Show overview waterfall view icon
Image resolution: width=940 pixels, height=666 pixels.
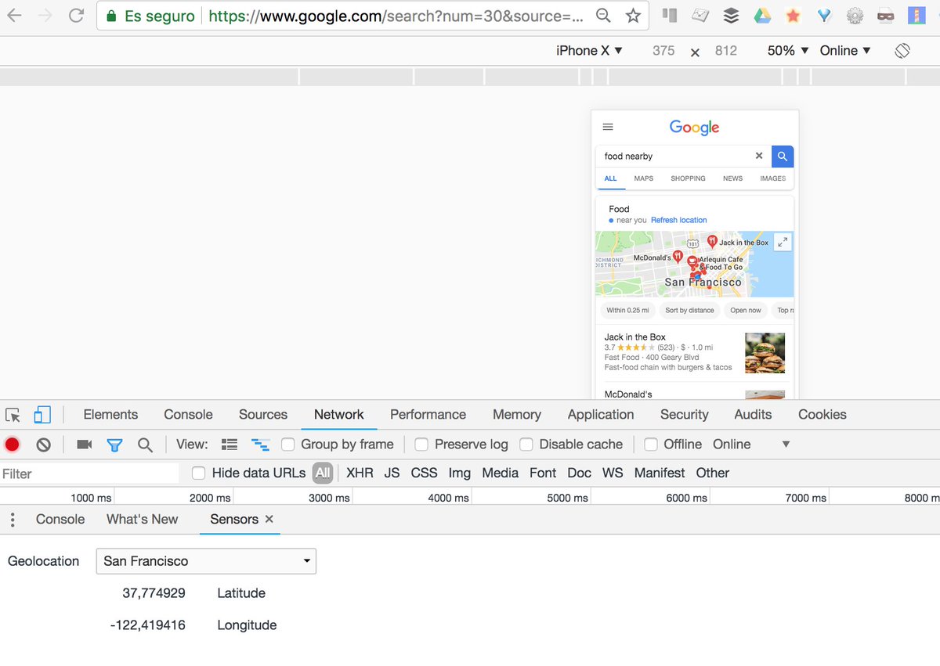point(260,445)
